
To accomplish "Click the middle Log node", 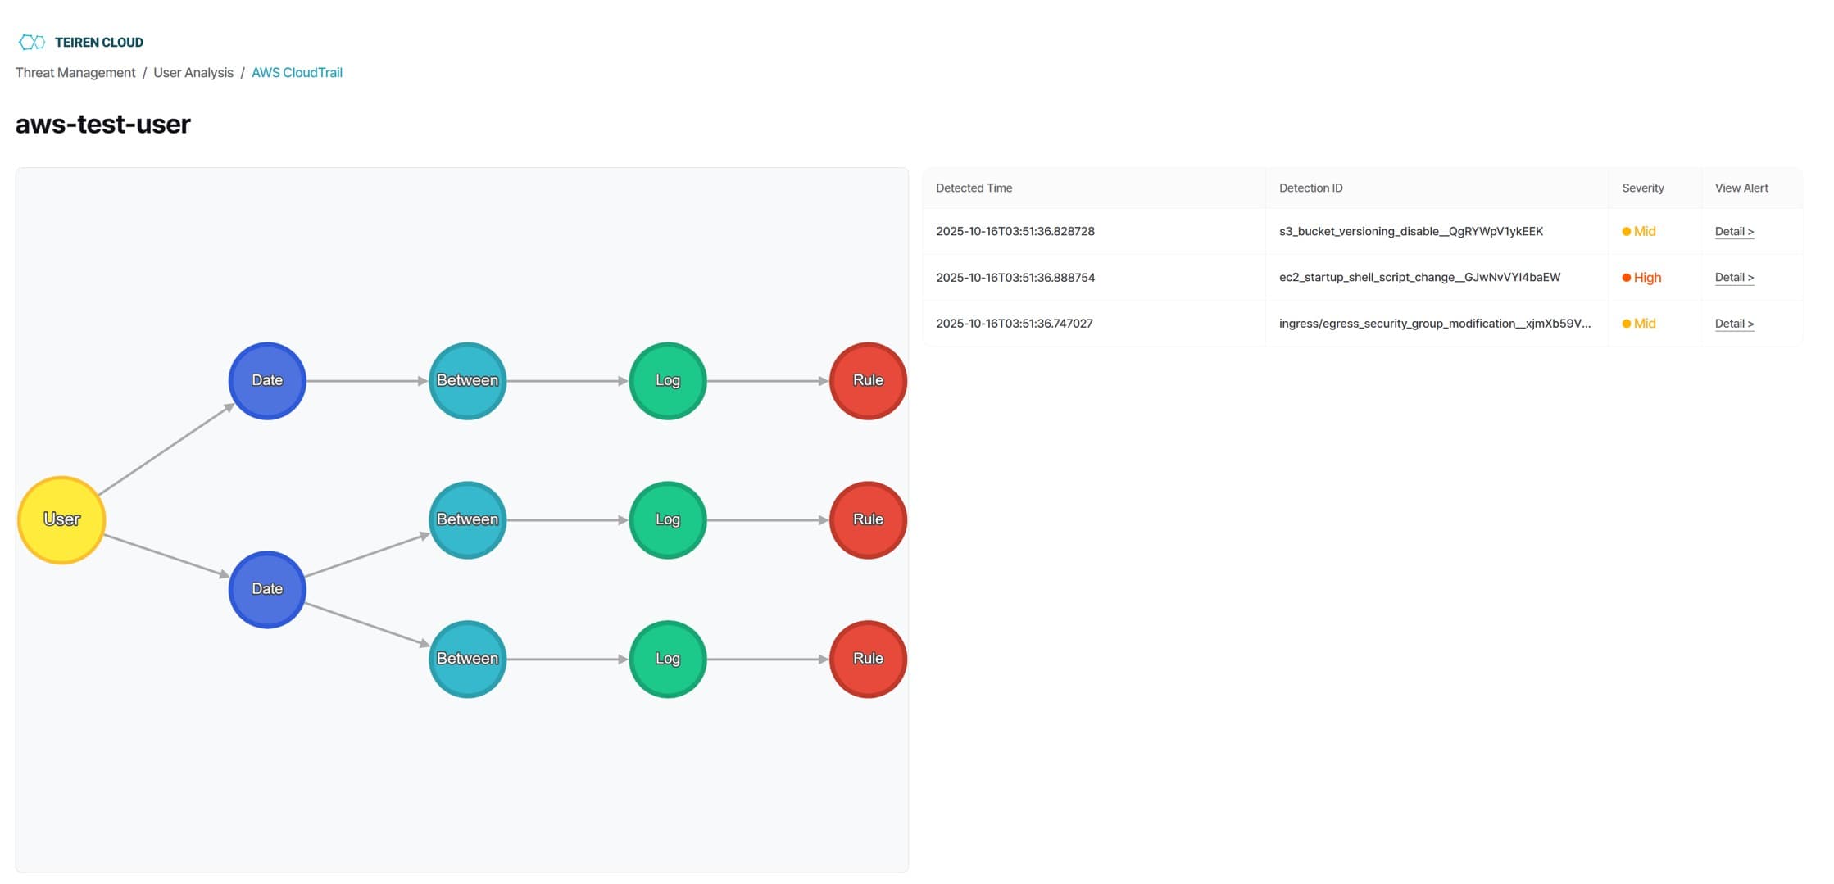I will click(667, 519).
